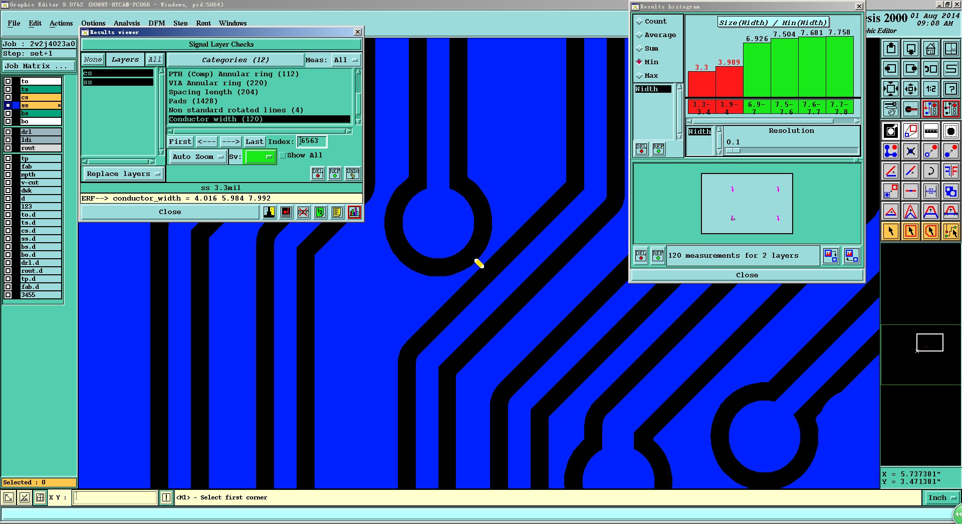The width and height of the screenshot is (962, 524).
Task: Open the histogram icon in Results viewer
Action: point(354,212)
